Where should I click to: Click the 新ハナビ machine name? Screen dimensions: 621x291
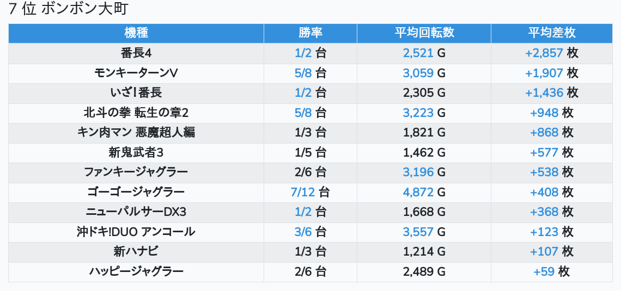(136, 251)
